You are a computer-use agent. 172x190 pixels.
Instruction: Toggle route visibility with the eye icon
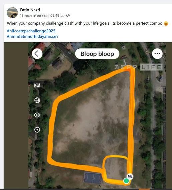click(x=37, y=115)
